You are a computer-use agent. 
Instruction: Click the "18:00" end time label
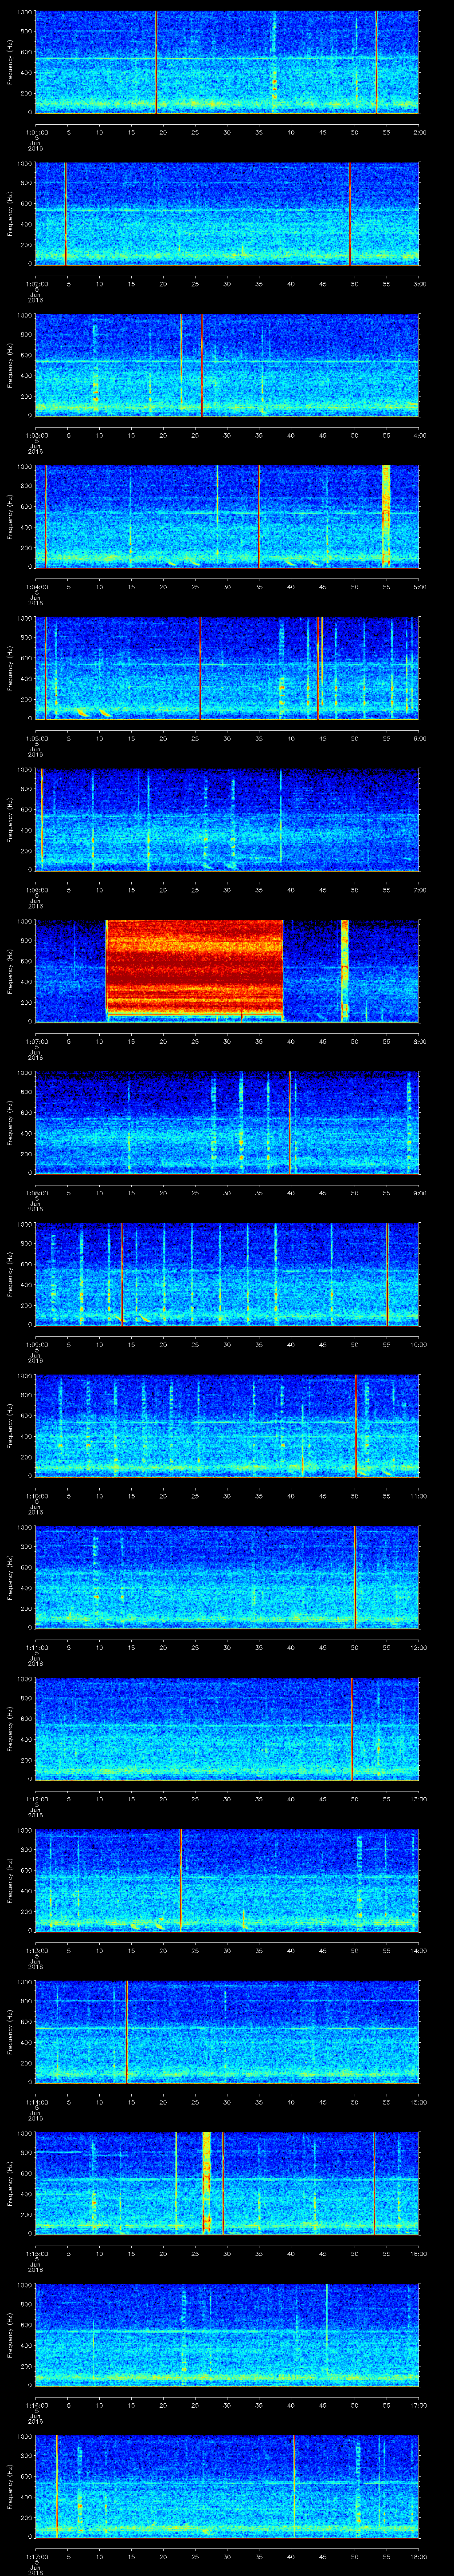(418, 2556)
